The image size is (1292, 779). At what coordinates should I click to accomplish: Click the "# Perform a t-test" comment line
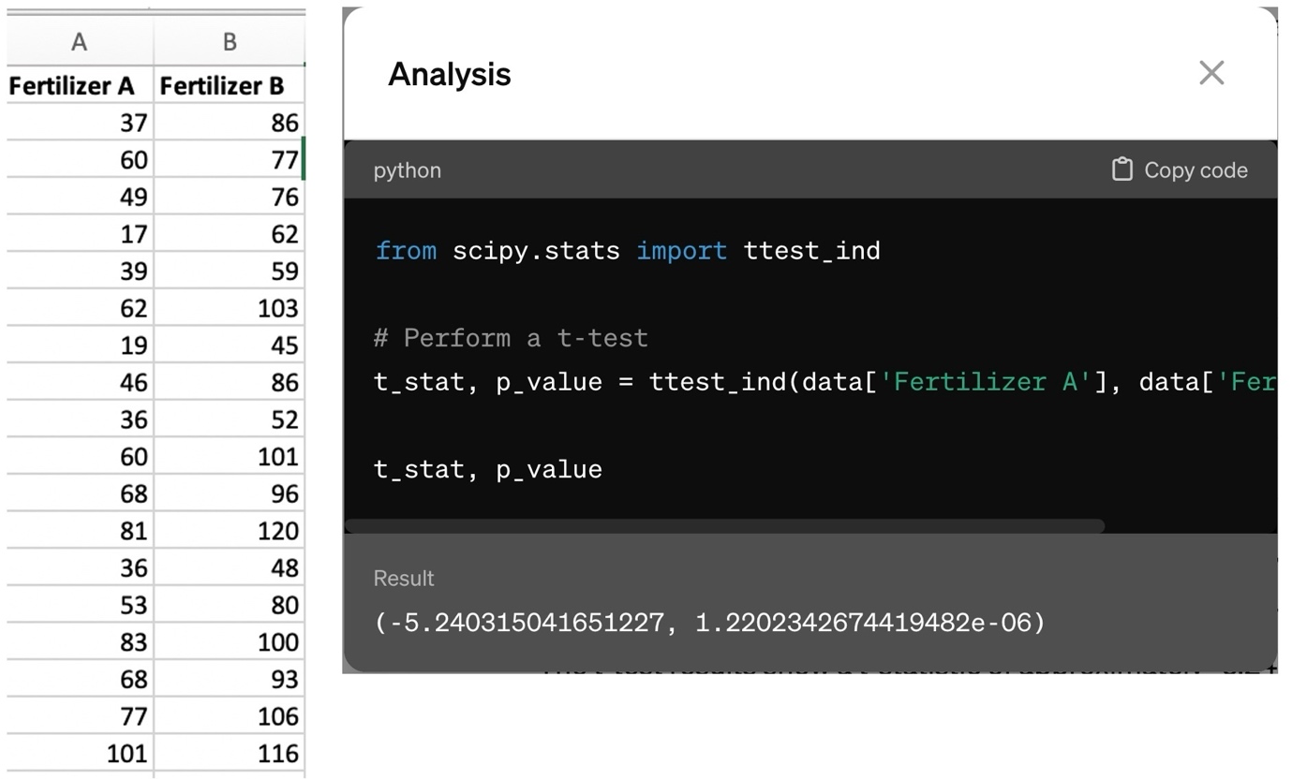click(511, 338)
